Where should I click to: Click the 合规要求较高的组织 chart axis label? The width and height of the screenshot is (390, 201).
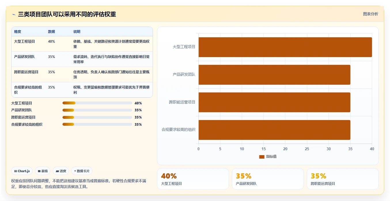(179, 130)
